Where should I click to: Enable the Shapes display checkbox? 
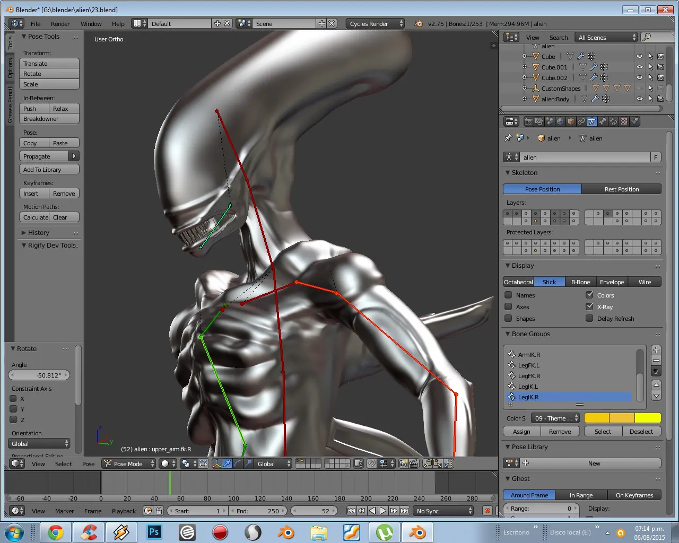[x=508, y=318]
